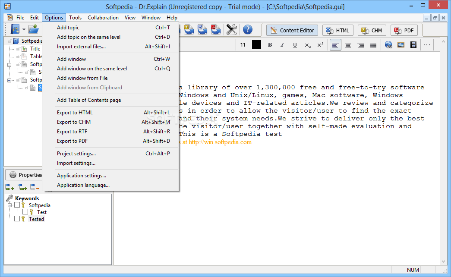The height and width of the screenshot is (277, 451).
Task: Open the Collaboration menu
Action: [103, 18]
